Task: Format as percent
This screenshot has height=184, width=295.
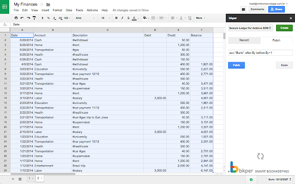Action: coord(48,18)
